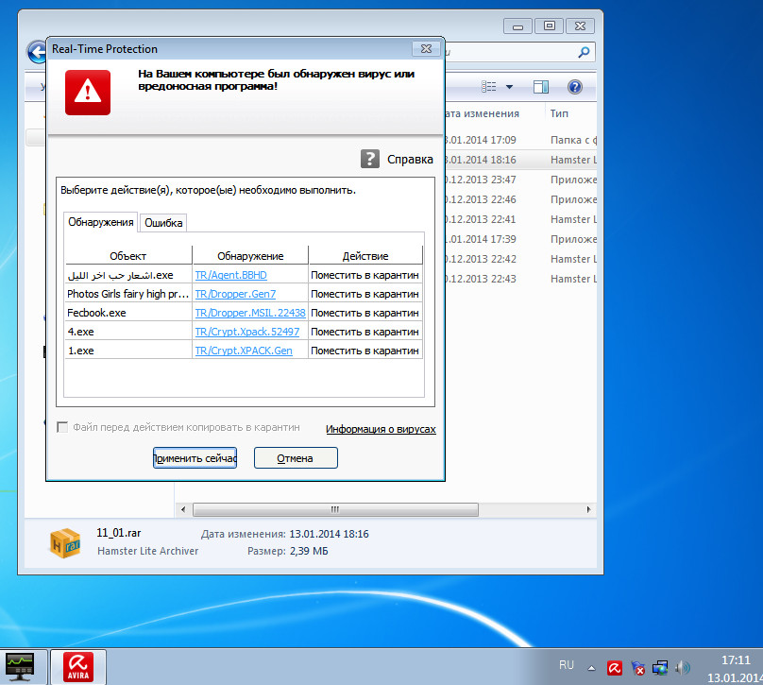
Task: Open the TR/Agent.BBHD detection link
Action: [230, 275]
